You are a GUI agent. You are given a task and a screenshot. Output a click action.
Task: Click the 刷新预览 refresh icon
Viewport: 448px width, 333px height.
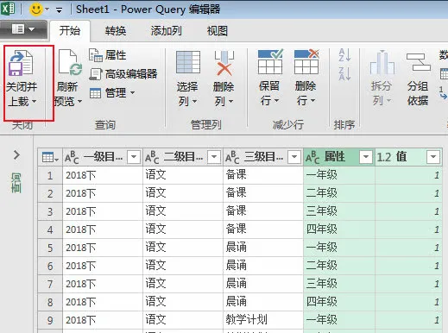(x=70, y=63)
